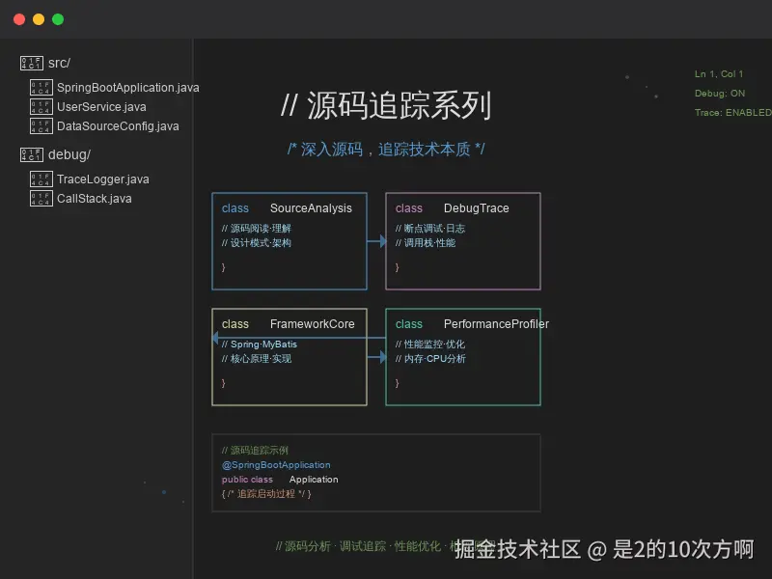
Task: Select the SourceAnalysis class card
Action: click(x=289, y=241)
